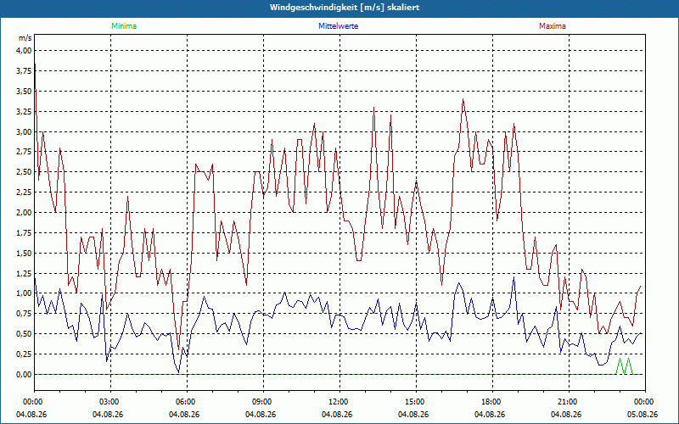Click the '05.08.26' date label on the x-axis
Viewport: 679px width, 424px height.
[643, 415]
